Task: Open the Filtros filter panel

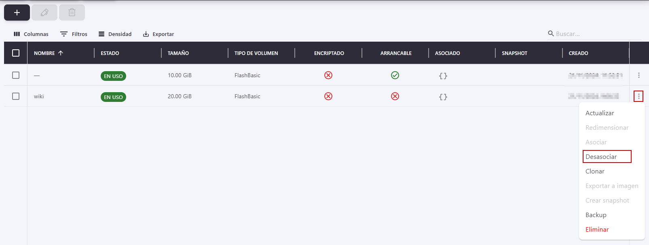Action: [x=74, y=34]
